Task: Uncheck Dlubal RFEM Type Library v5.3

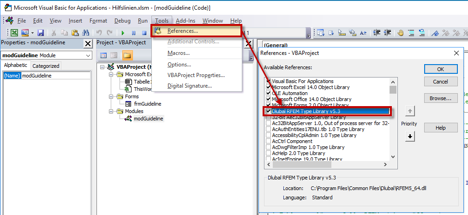Action: pyautogui.click(x=269, y=111)
